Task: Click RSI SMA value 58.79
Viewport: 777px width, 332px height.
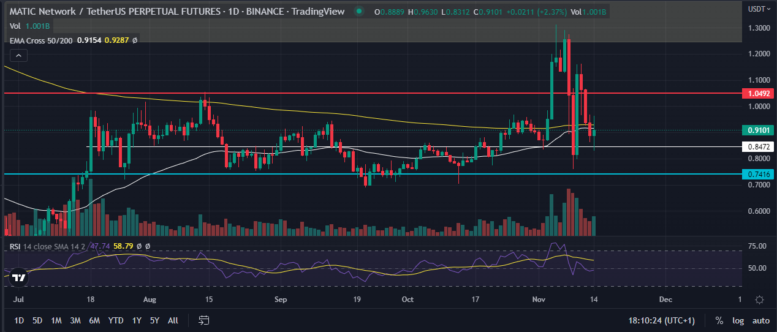Action: point(123,246)
